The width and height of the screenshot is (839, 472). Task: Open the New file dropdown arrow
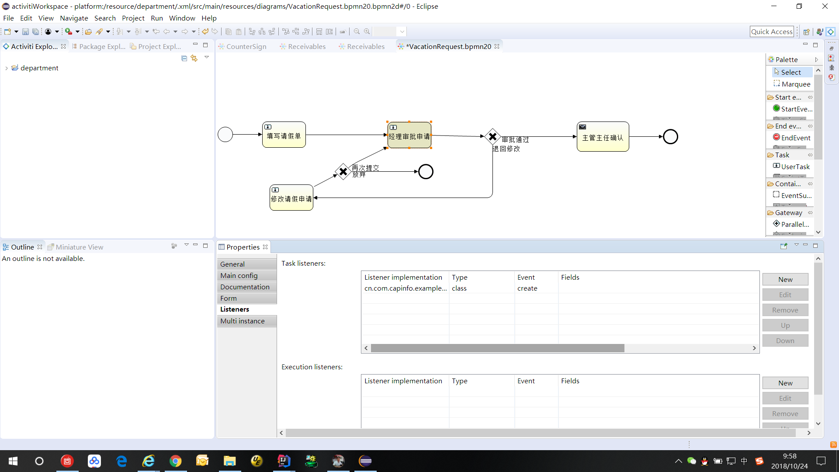(x=16, y=31)
